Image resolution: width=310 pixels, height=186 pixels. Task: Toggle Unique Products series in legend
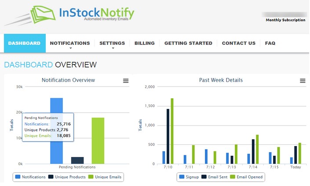coord(67,177)
